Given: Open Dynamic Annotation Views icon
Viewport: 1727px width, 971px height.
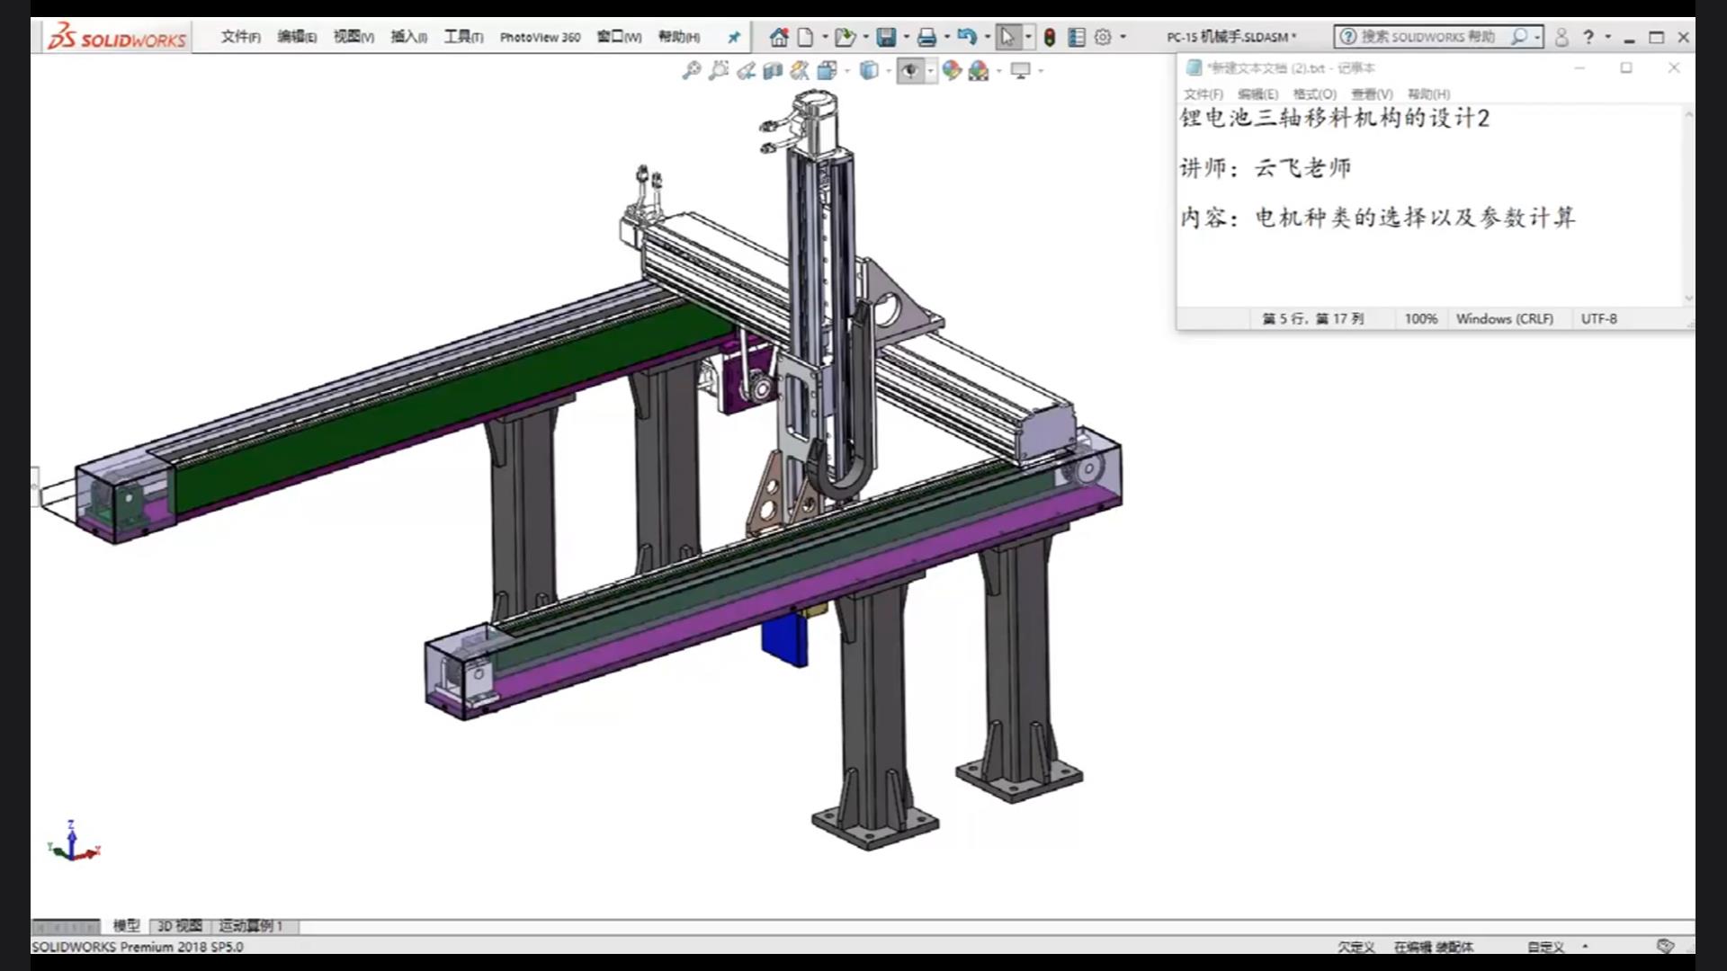Looking at the screenshot, I should point(800,70).
